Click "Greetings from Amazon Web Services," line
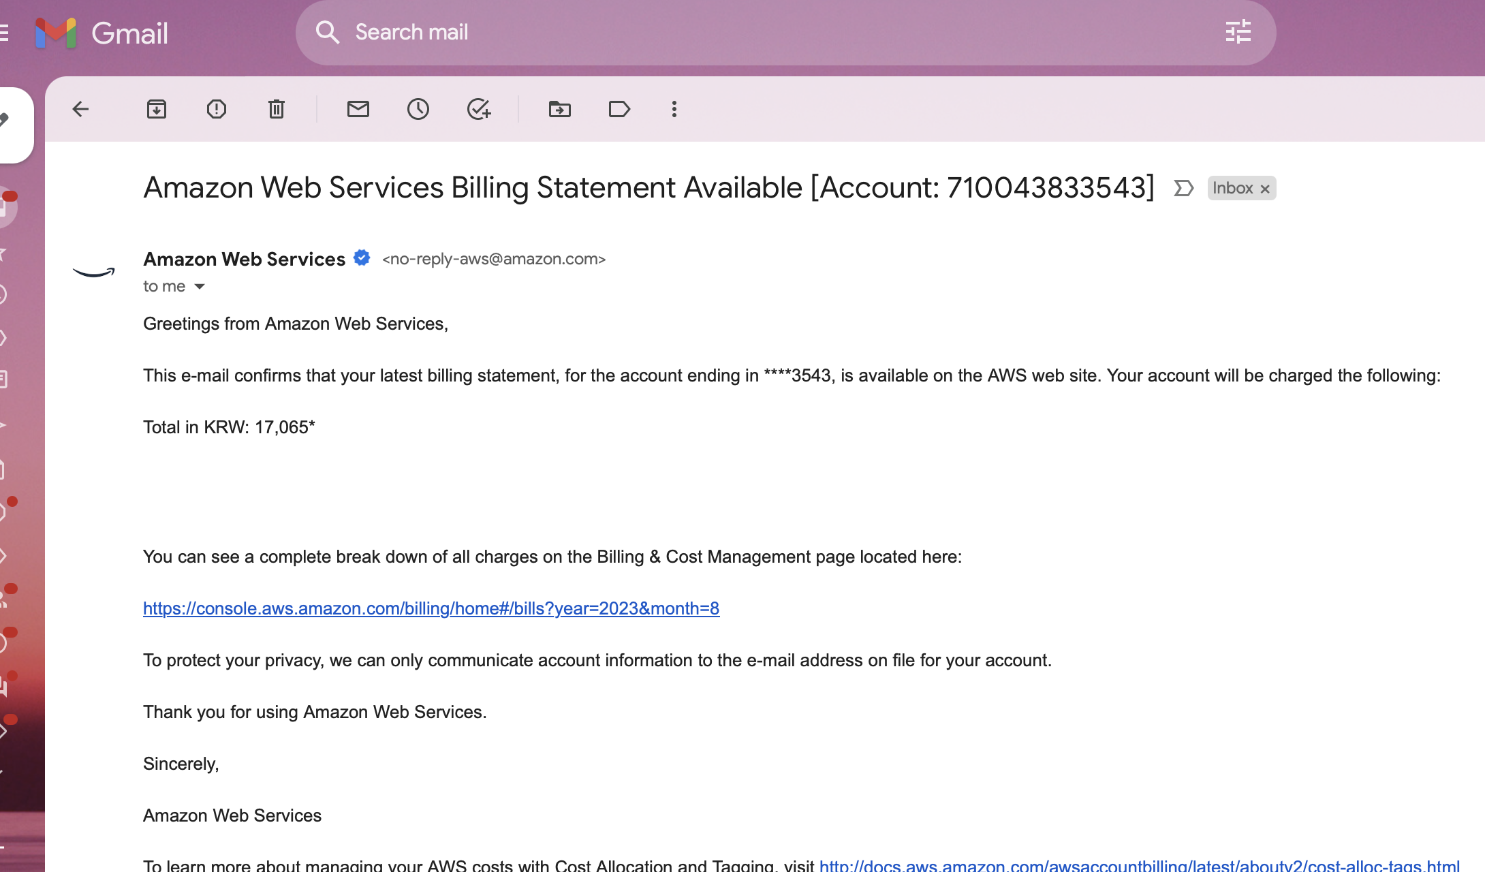 [x=296, y=324]
